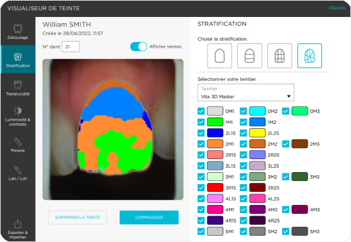Image resolution: width=351 pixels, height=242 pixels.
Task: Open Exporter & imprimer
Action: (x=18, y=229)
